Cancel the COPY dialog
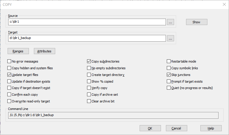 [x=176, y=128]
